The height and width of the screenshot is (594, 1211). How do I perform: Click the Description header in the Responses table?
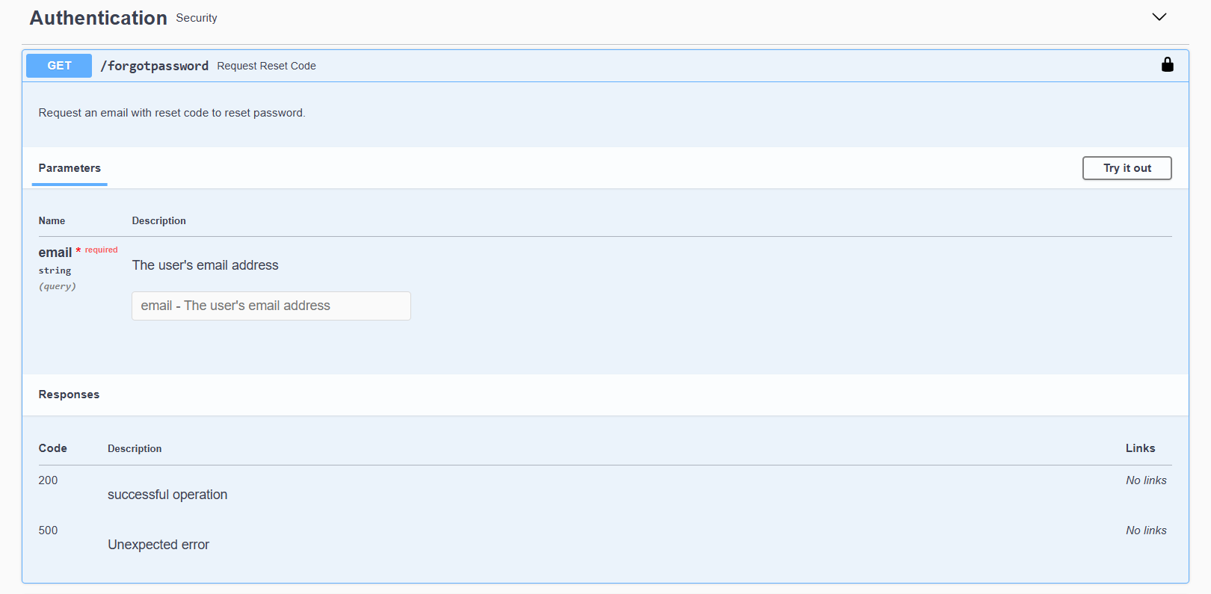135,448
